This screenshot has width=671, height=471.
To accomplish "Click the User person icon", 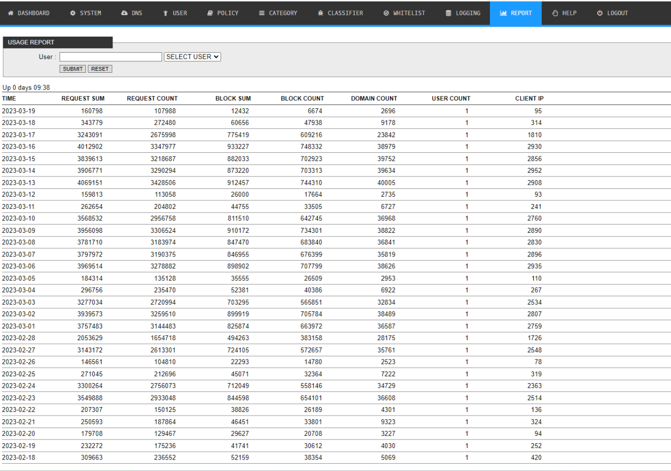I will (x=166, y=13).
